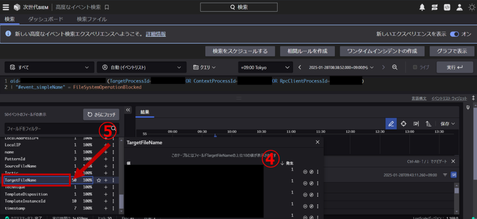477x219 pixels.
Task: Open the user account icon
Action: tap(459, 7)
